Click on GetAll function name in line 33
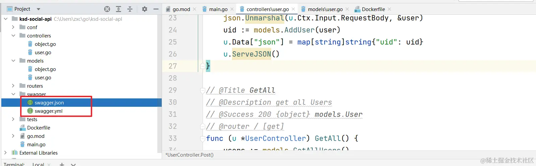This screenshot has height=166, width=536. click(x=328, y=139)
